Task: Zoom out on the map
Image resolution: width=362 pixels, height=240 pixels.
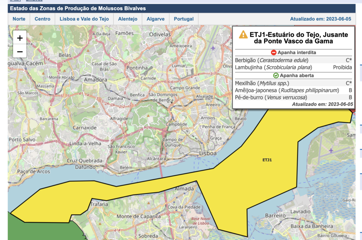Action: (x=20, y=51)
